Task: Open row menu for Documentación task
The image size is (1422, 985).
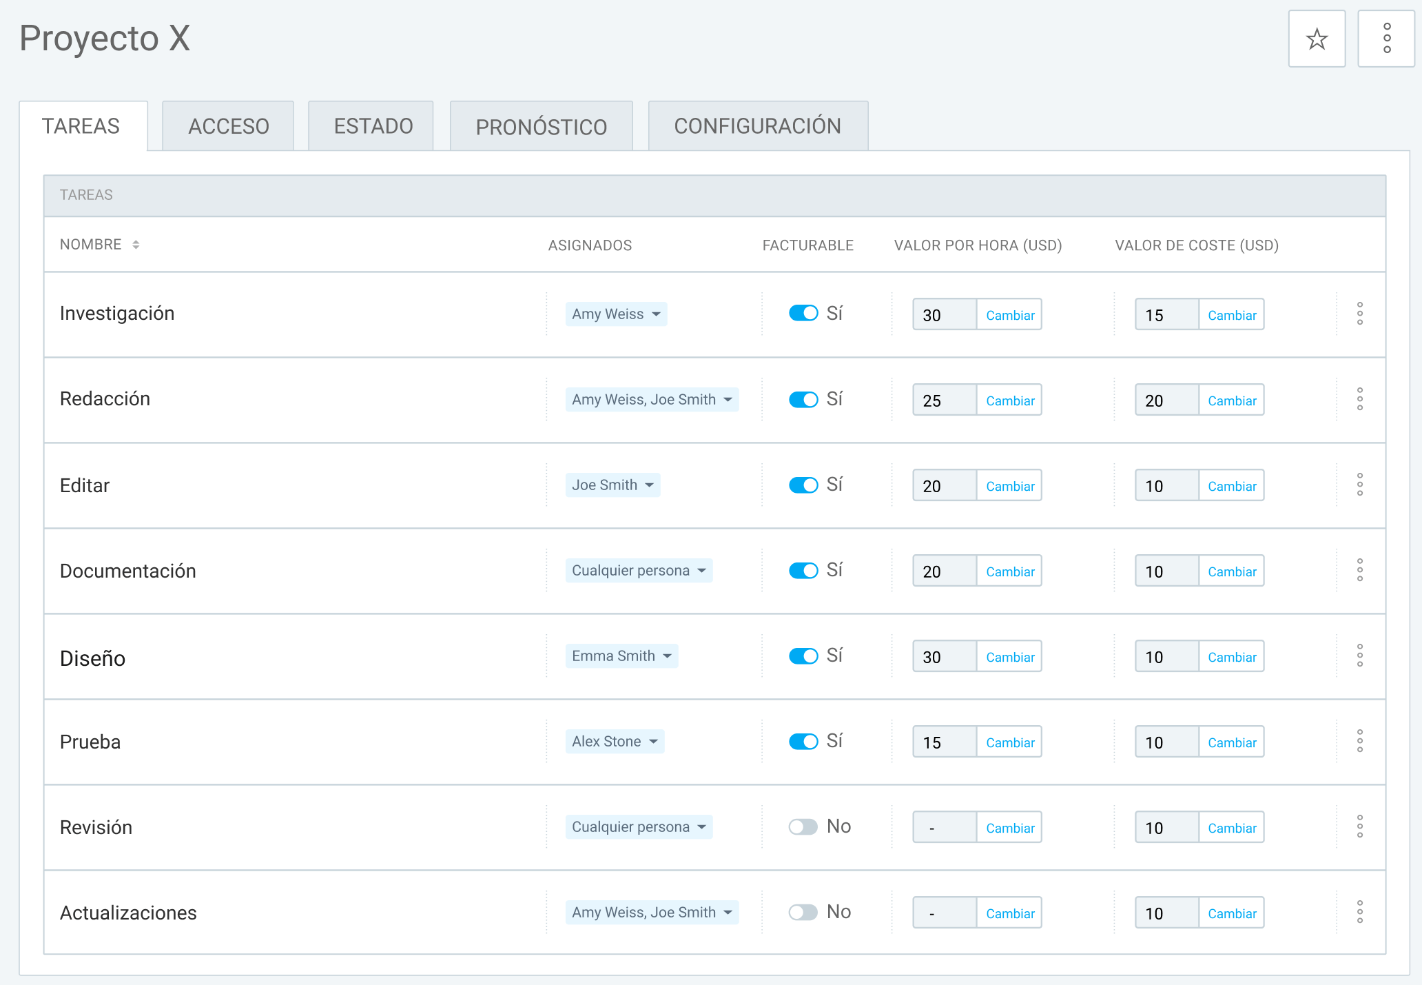Action: click(x=1360, y=570)
